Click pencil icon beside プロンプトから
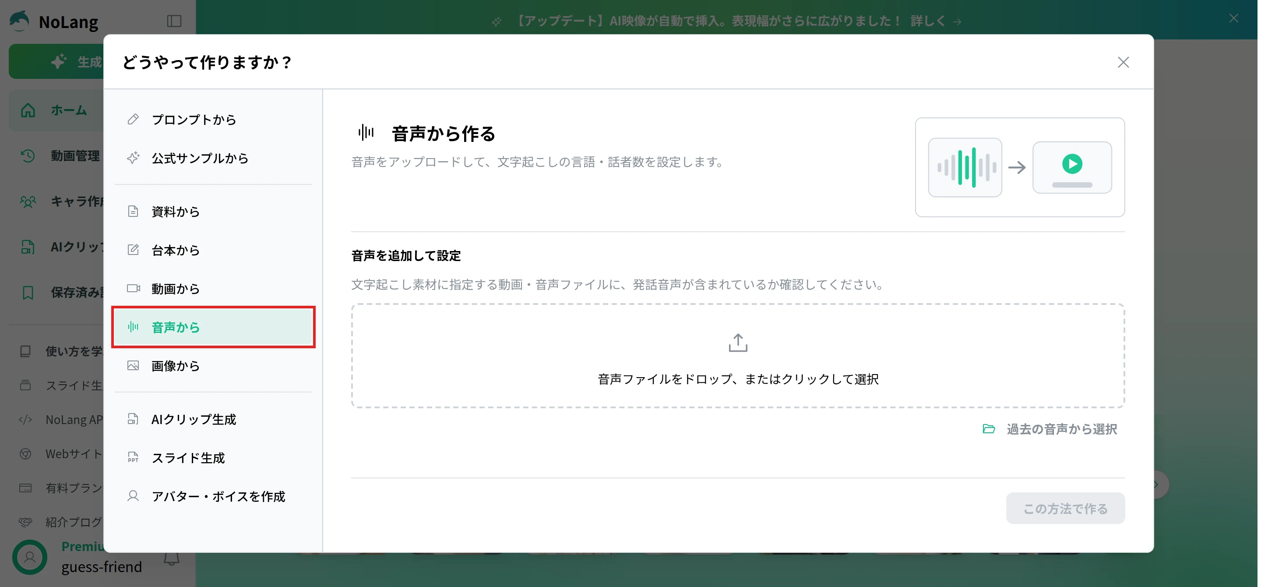This screenshot has width=1261, height=587. pyautogui.click(x=133, y=119)
